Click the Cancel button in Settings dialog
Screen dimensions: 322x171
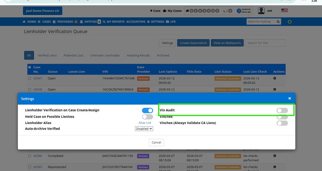(x=156, y=142)
